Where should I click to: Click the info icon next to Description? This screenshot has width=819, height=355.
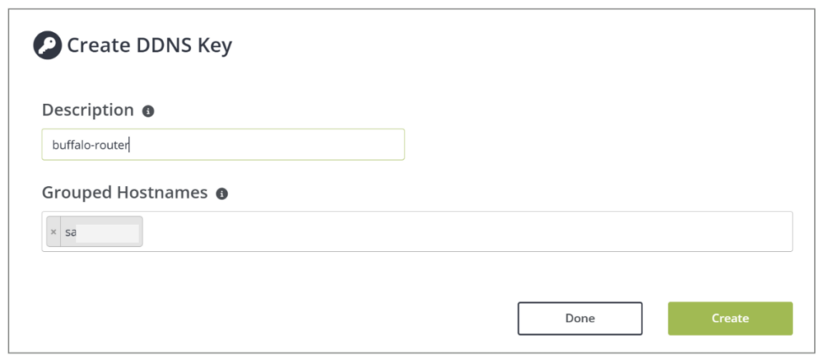148,111
